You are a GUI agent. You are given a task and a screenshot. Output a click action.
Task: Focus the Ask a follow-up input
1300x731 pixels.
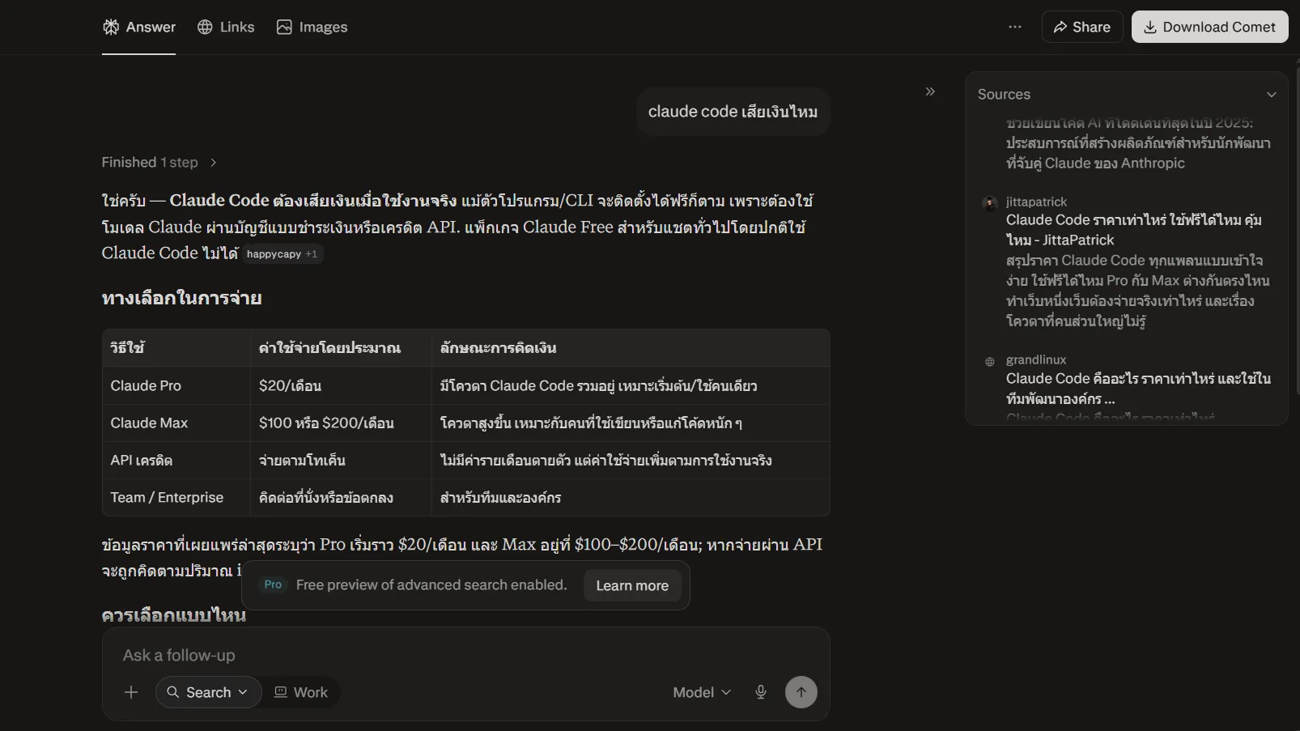click(465, 655)
